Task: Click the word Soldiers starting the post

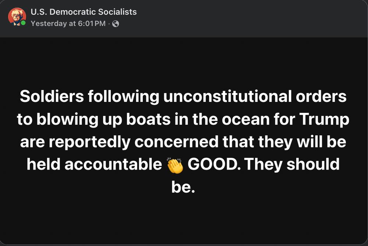Action: (x=53, y=97)
